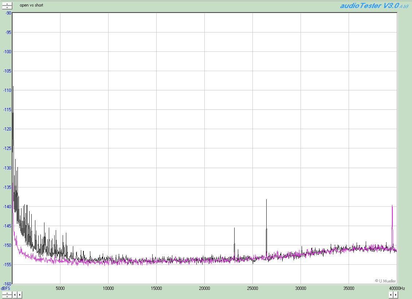Screen dimensions: 412x299
Task: Click the up arrow stepper above the -90 label
Action: point(7,4)
